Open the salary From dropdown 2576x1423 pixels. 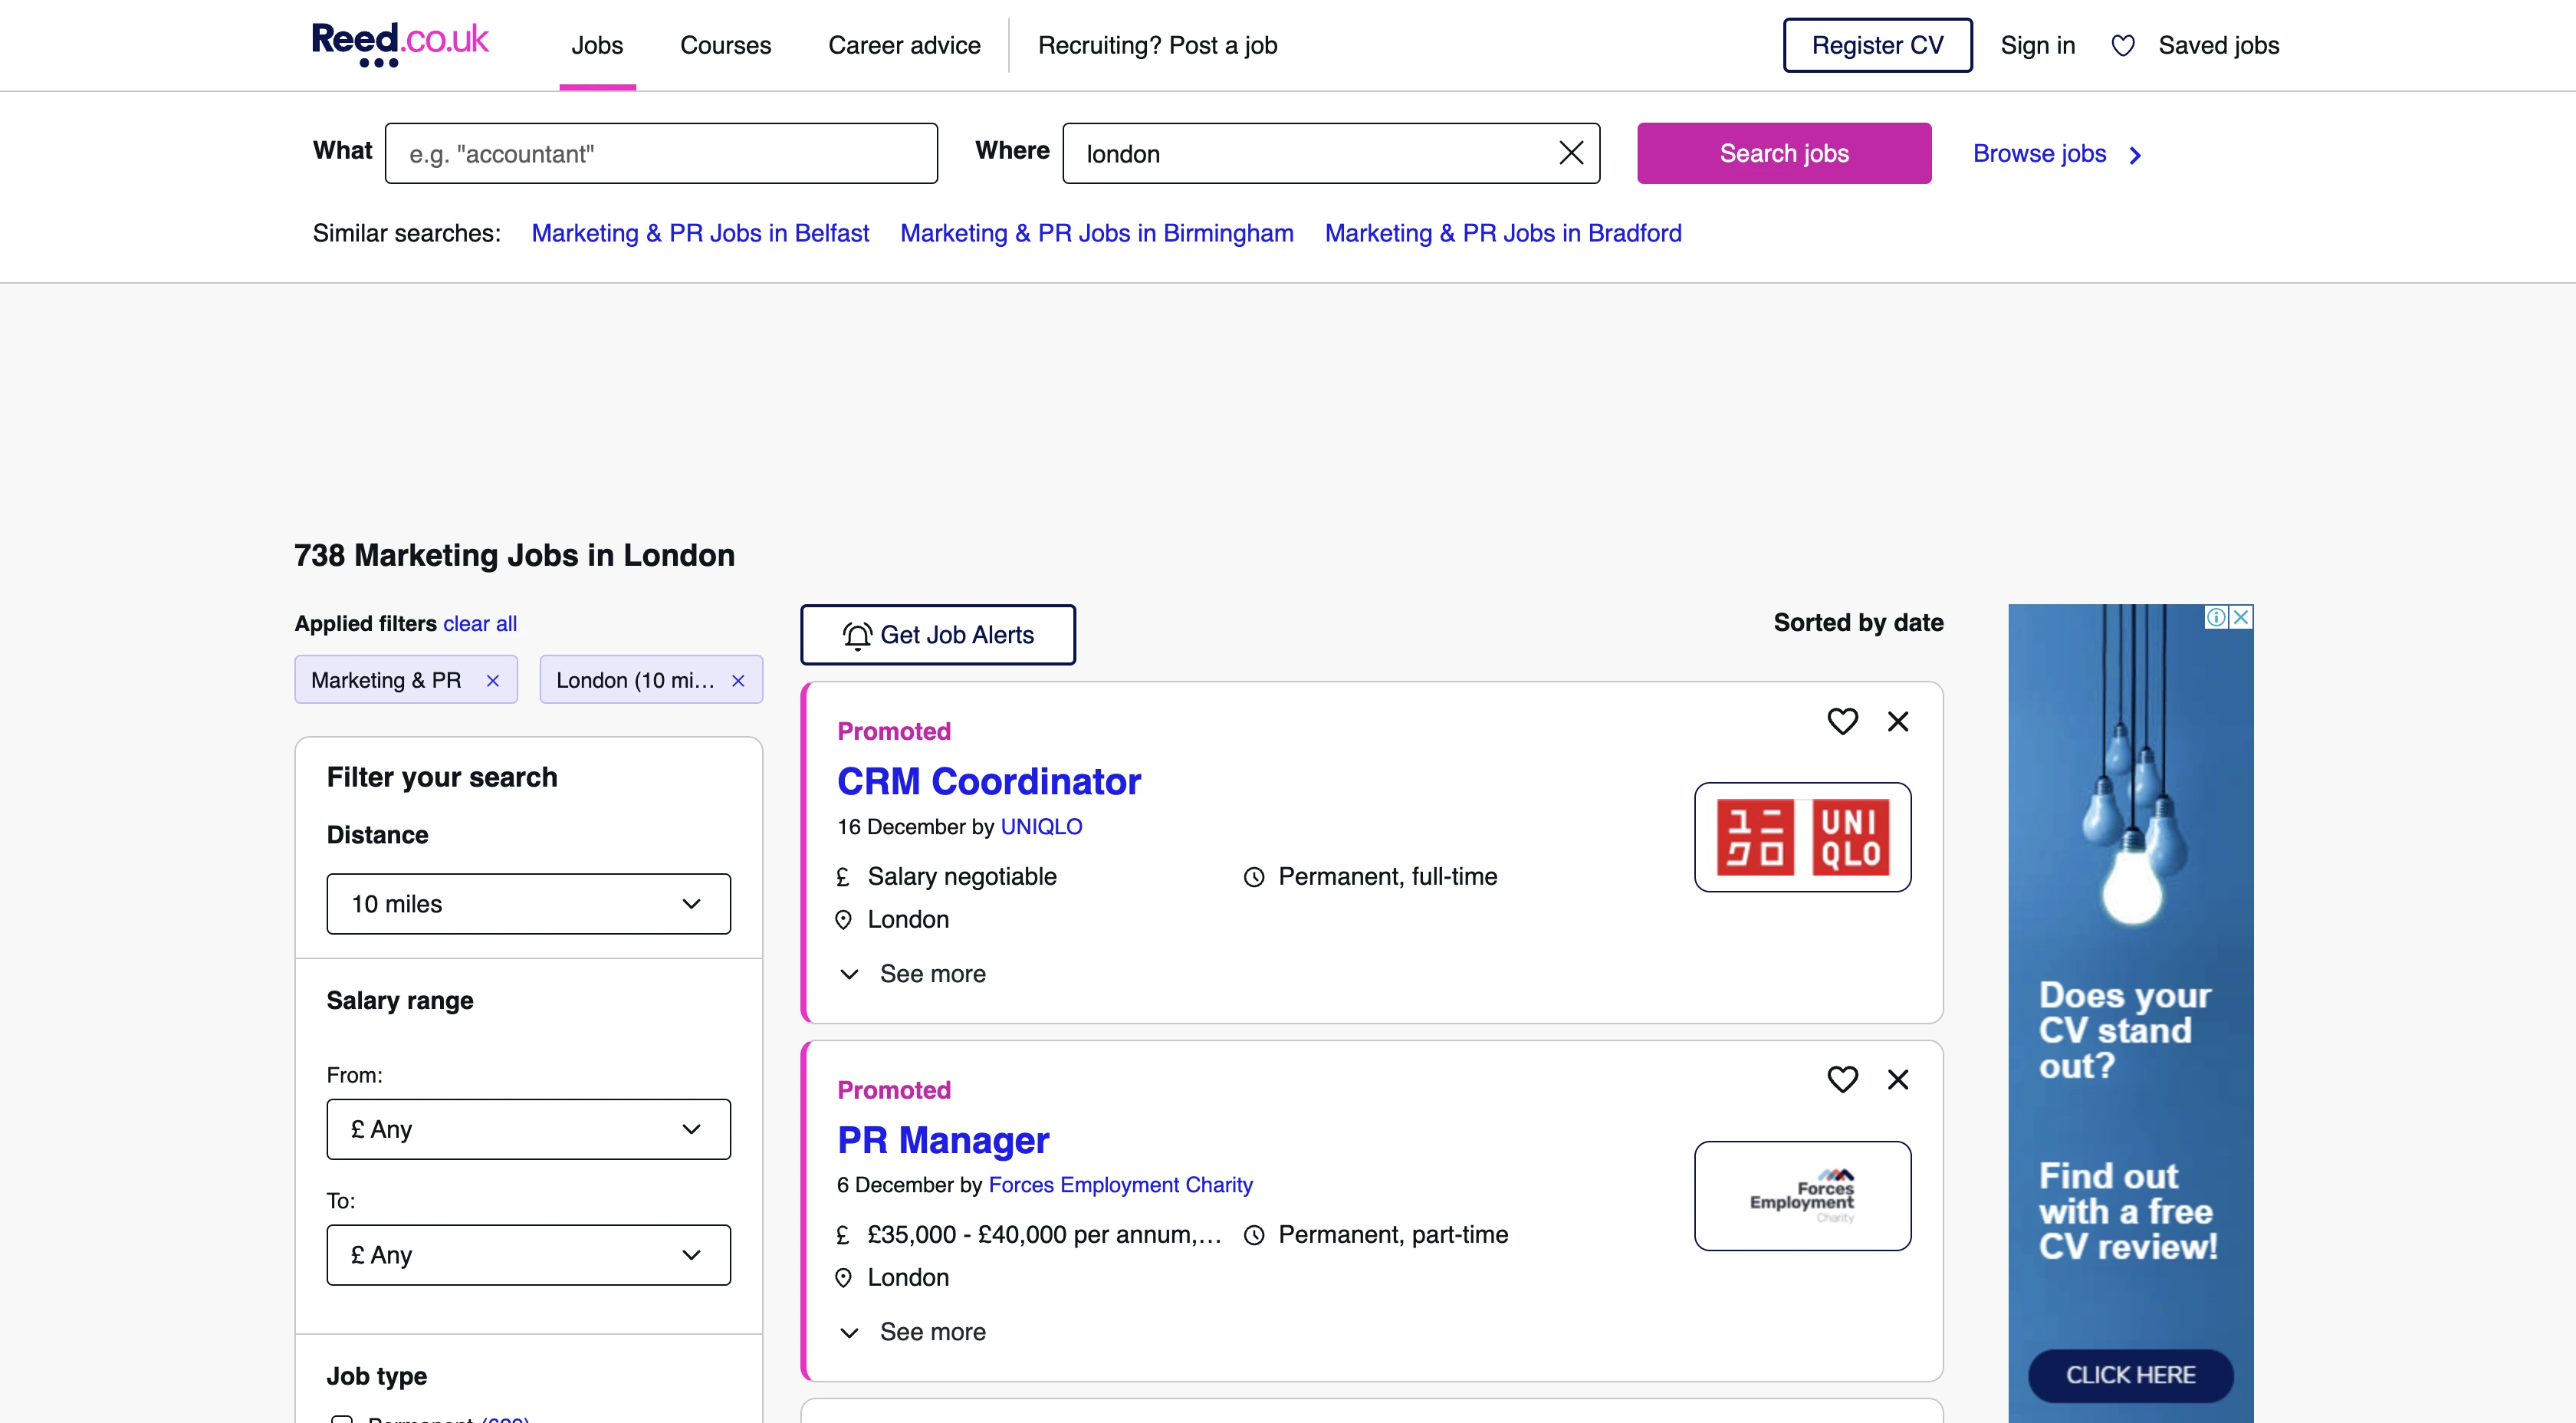(528, 1129)
